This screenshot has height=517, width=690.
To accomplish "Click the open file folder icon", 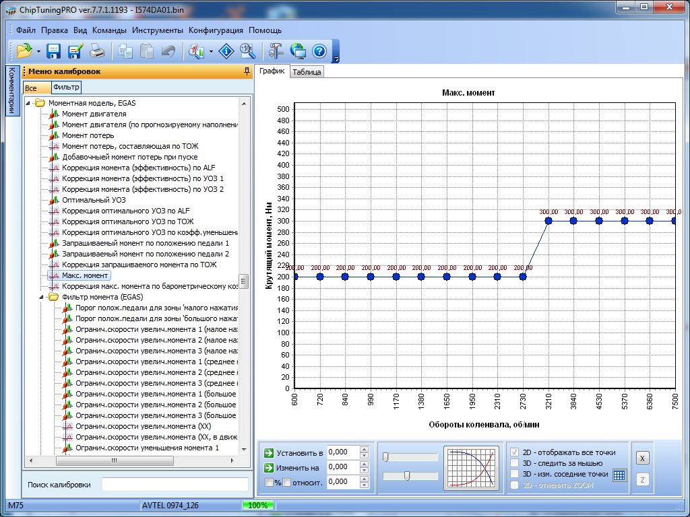I will pos(24,51).
